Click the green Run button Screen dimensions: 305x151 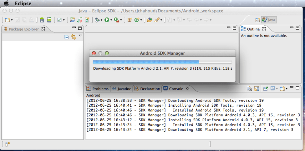click(x=107, y=20)
